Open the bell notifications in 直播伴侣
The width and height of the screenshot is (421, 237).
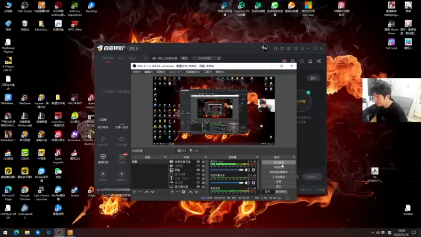pyautogui.click(x=310, y=61)
